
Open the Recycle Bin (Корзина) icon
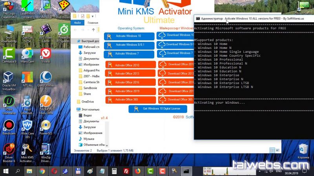tap(303, 151)
